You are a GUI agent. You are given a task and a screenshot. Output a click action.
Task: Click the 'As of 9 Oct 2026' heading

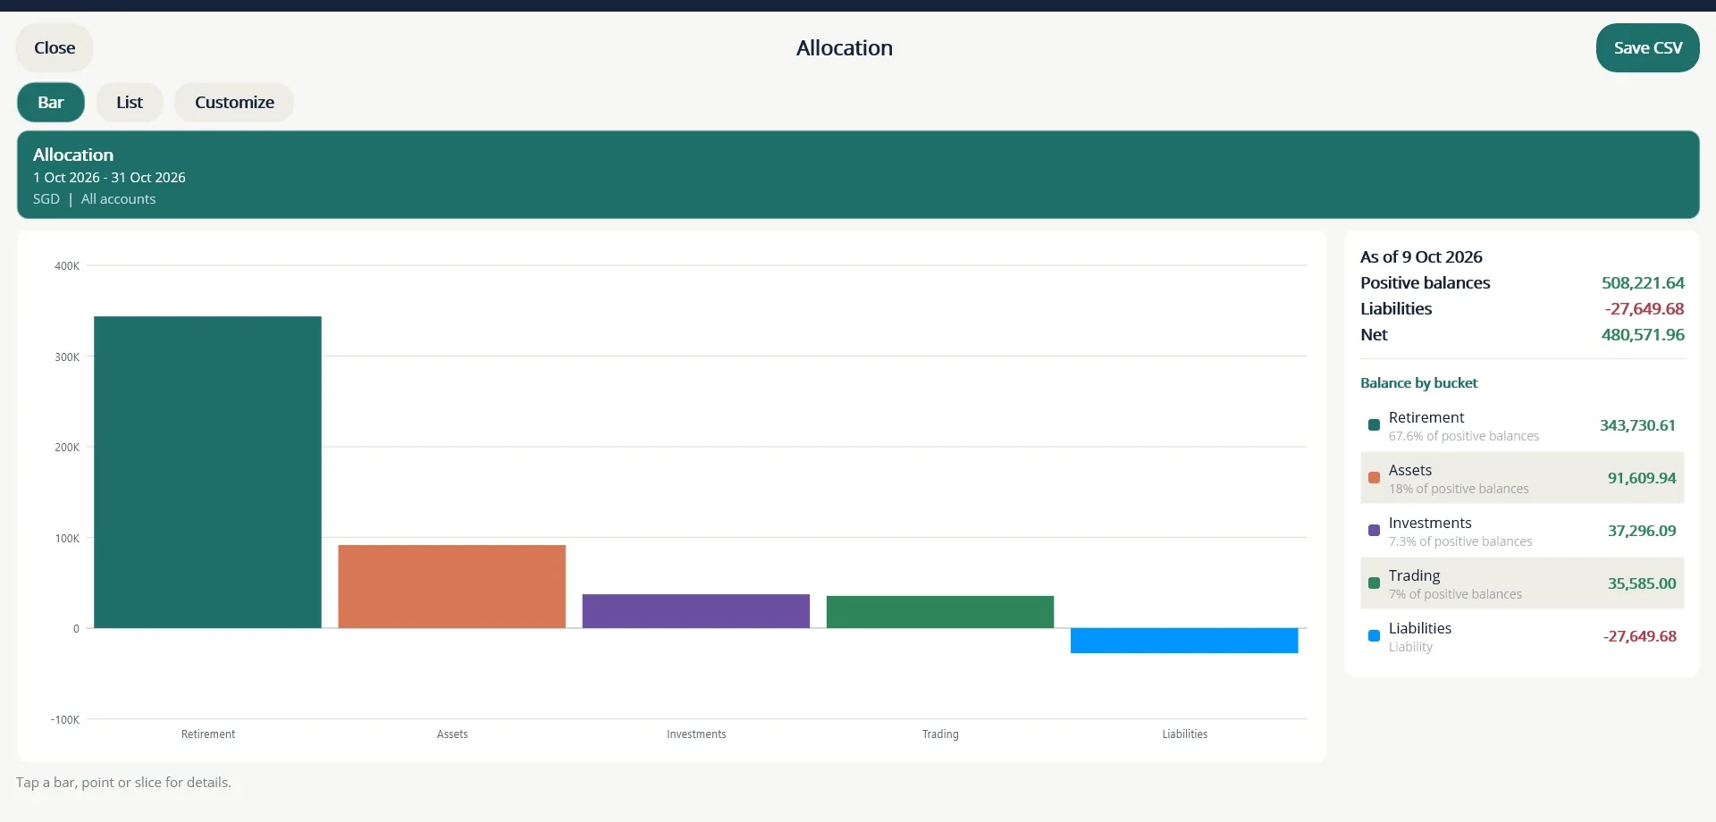(1421, 257)
